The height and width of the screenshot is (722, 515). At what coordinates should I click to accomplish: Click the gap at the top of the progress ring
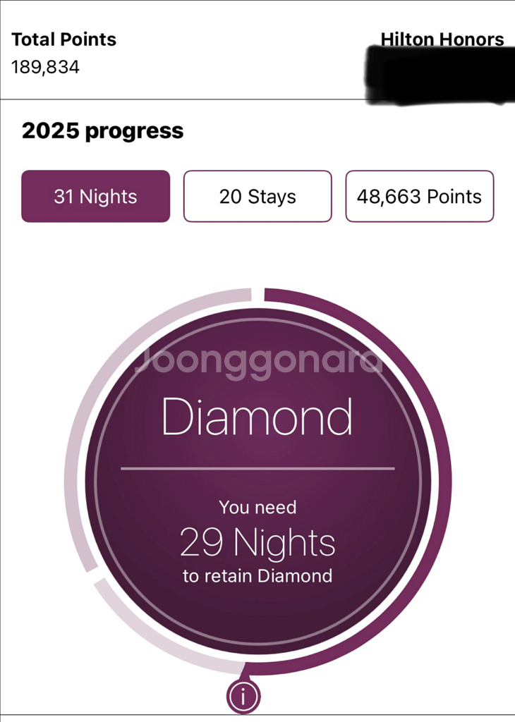point(258,293)
